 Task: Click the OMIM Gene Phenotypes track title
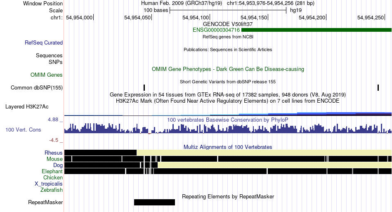228,69
